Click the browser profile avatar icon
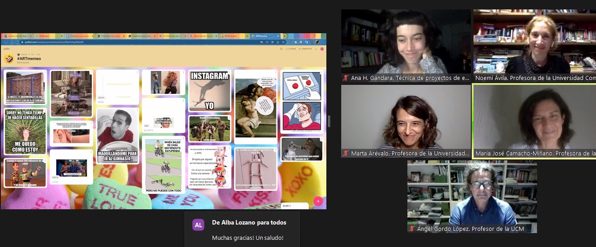 point(317,42)
